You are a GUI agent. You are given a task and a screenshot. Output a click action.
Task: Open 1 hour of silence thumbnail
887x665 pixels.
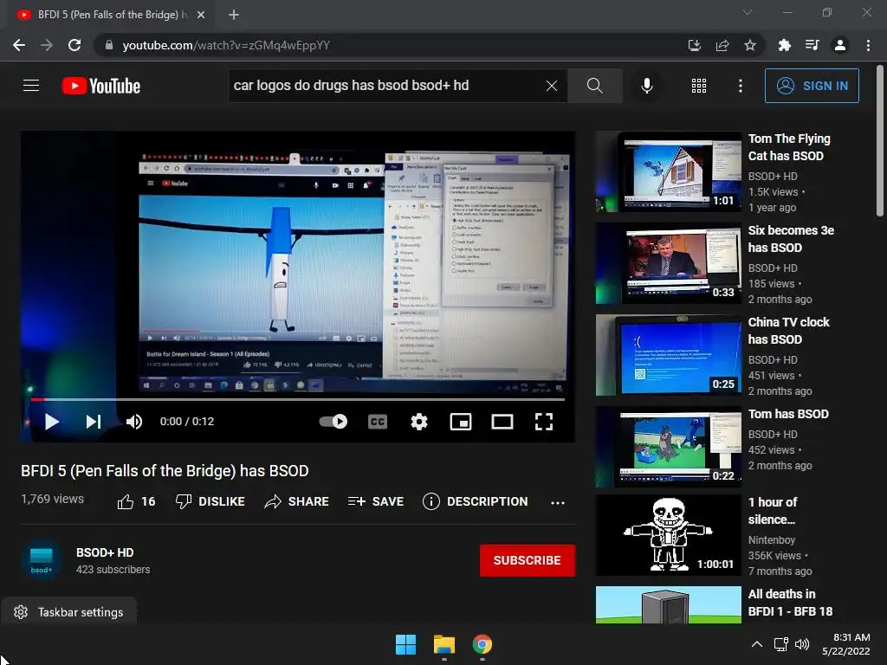point(668,535)
